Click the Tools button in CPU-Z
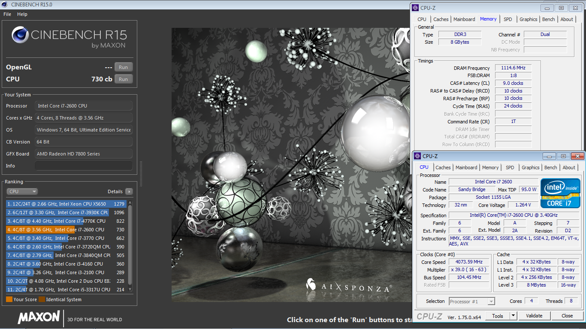 (498, 316)
